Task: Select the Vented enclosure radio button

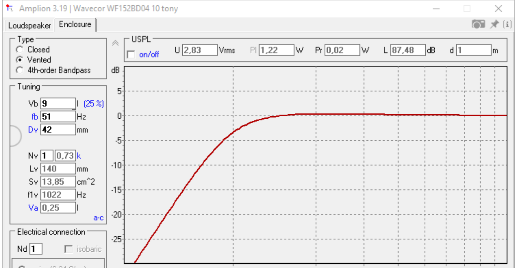Action: coord(19,60)
